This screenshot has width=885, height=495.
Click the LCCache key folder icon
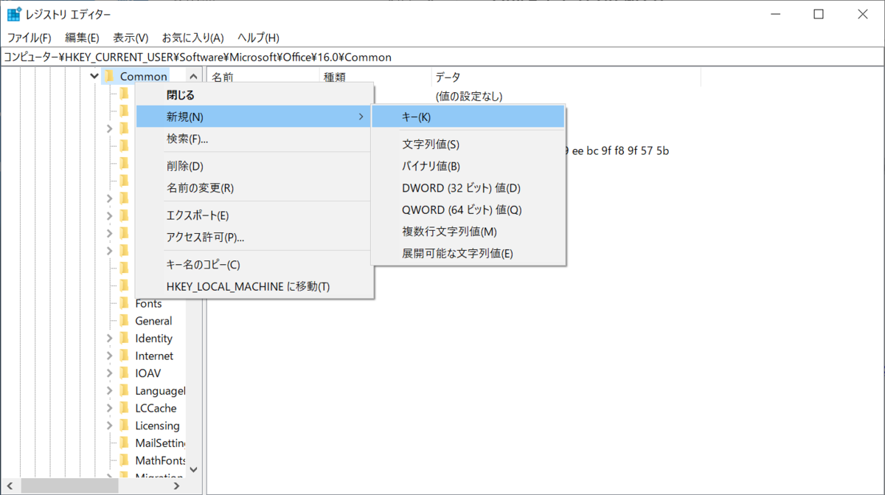tap(124, 408)
